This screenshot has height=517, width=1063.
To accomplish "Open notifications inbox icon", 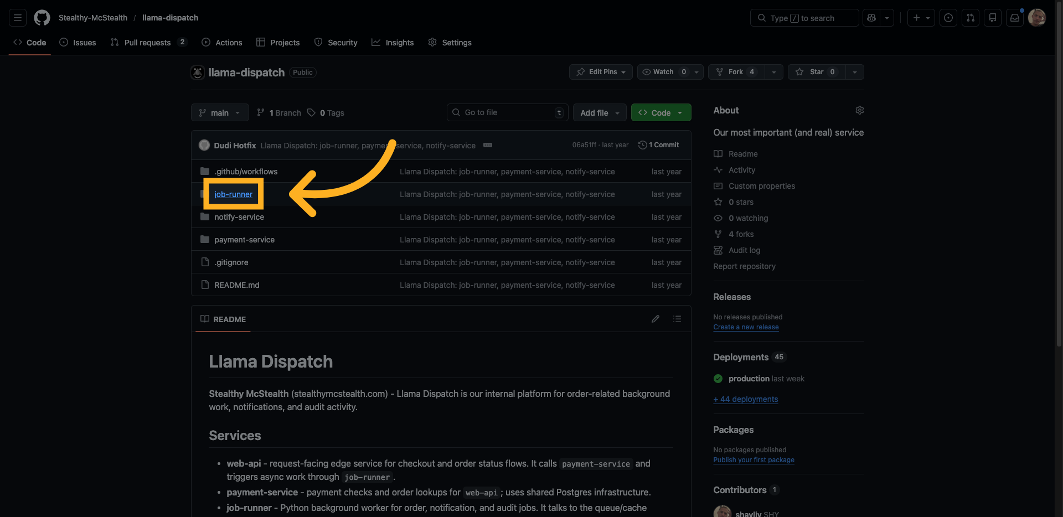I will tap(1015, 18).
